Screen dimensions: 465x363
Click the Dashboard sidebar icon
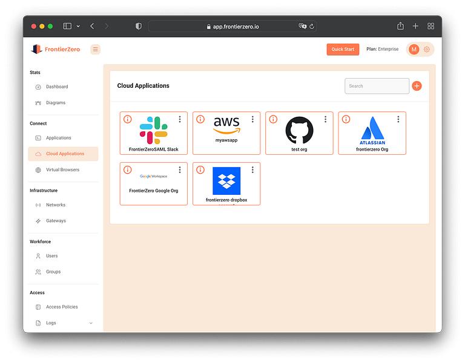coord(38,87)
